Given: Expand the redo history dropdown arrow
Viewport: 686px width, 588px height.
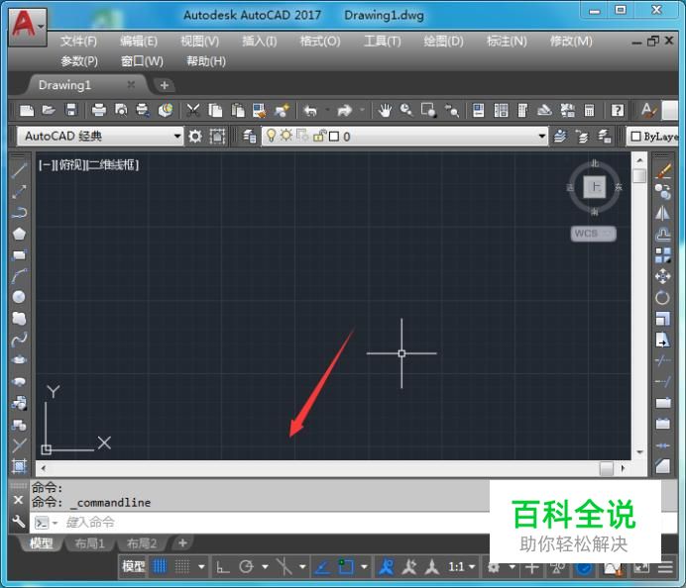Looking at the screenshot, I should point(362,110).
